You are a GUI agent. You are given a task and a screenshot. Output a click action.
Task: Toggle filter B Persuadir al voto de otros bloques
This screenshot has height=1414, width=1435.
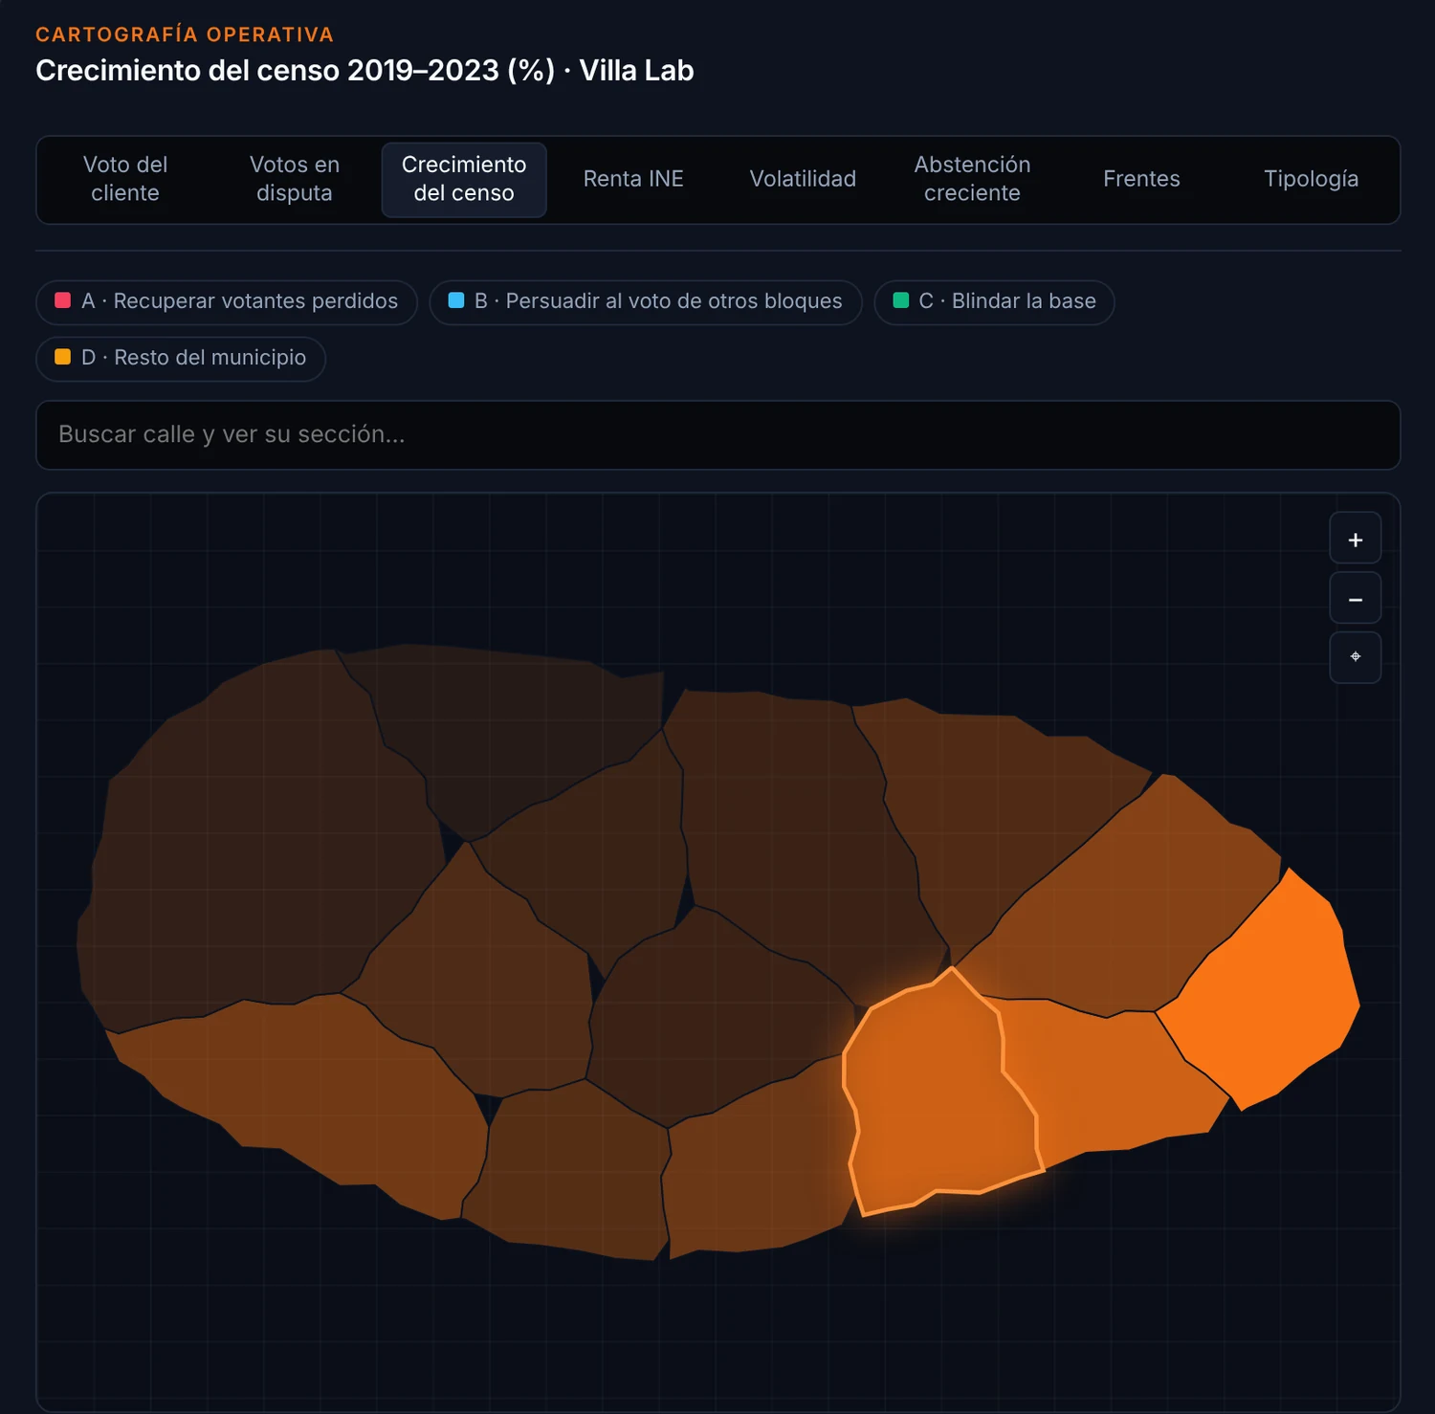click(646, 301)
